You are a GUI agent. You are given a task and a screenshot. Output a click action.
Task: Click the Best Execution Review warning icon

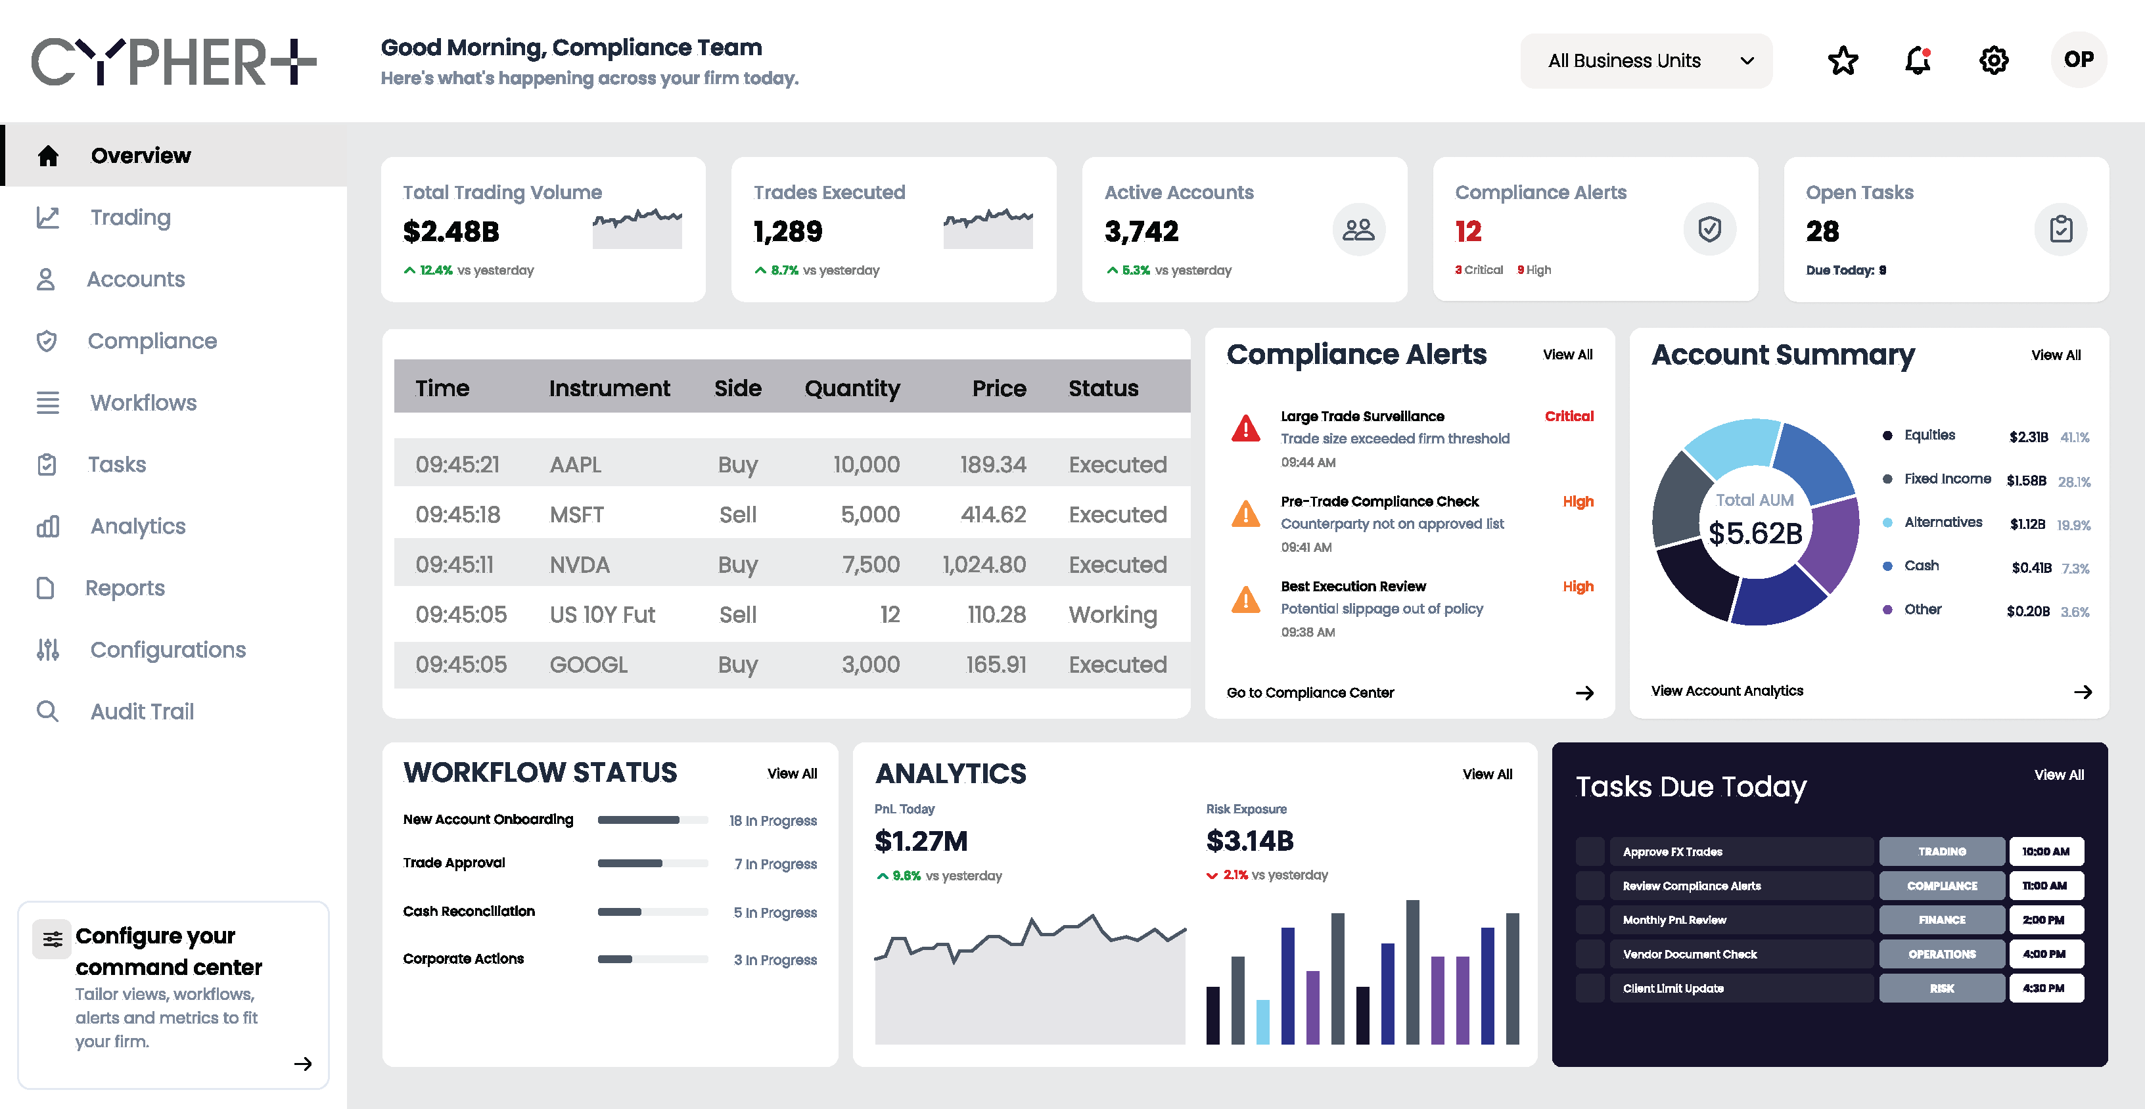[1246, 599]
